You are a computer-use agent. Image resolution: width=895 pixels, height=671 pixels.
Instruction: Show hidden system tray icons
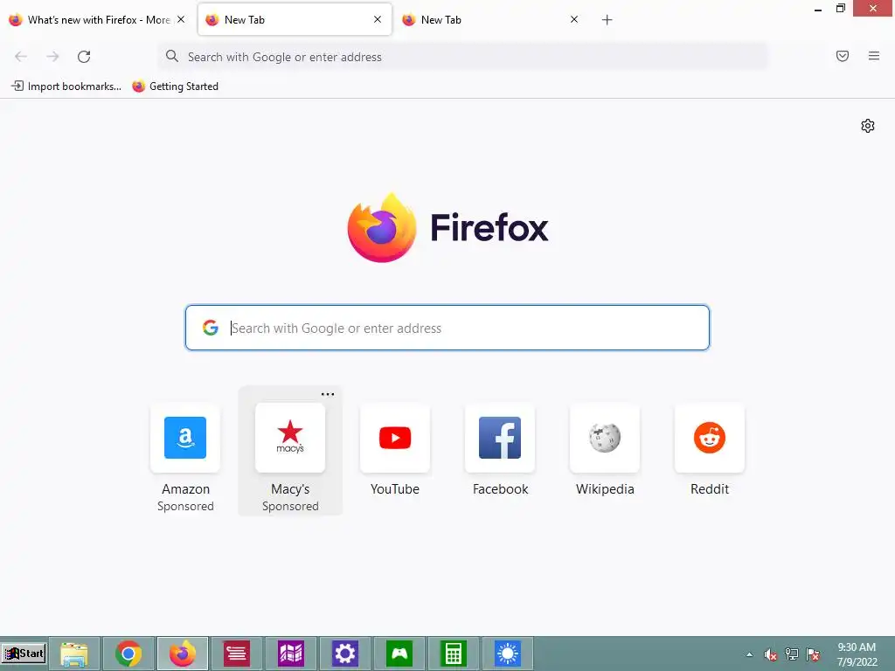click(749, 654)
